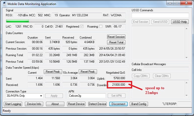Click the Disconnect button
Image resolution: width=194 pixels, height=116 pixels.
(x=118, y=104)
